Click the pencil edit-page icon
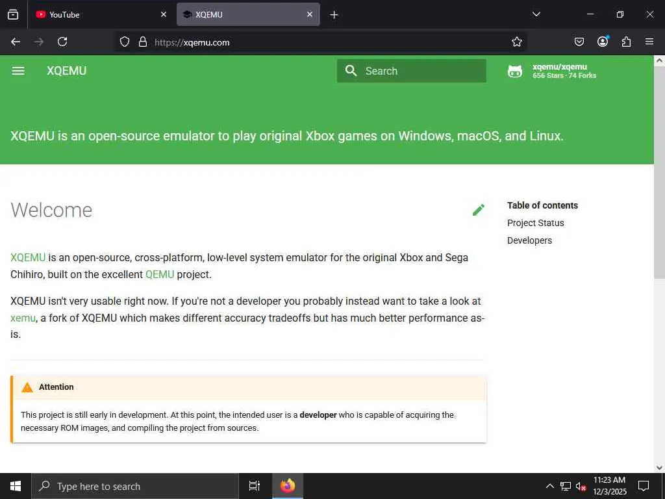 coord(479,210)
